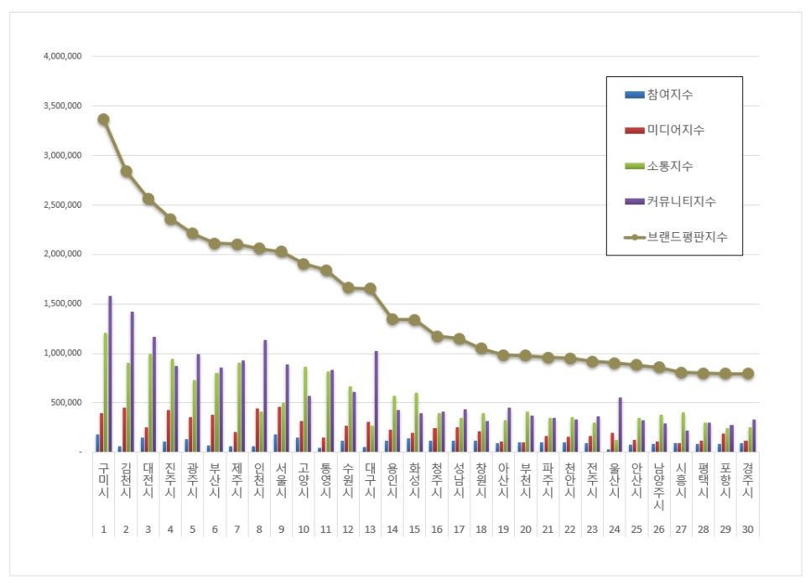
Task: Click the 남양주시 category label
Action: tap(659, 487)
